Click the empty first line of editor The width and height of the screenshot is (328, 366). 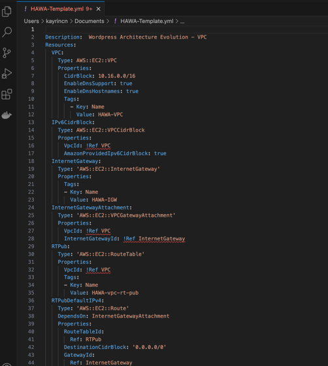coord(186,29)
